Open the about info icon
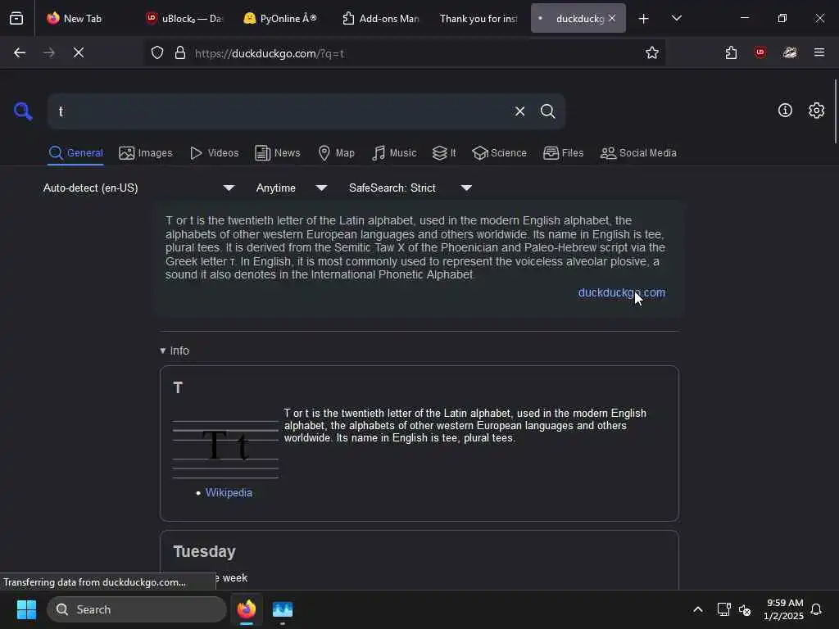Image resolution: width=839 pixels, height=629 pixels. click(x=785, y=111)
